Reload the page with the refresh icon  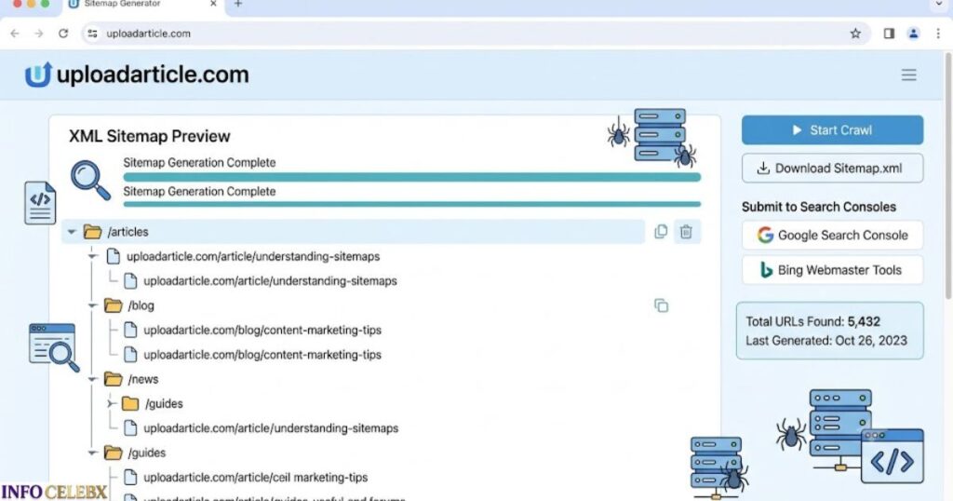coord(63,34)
